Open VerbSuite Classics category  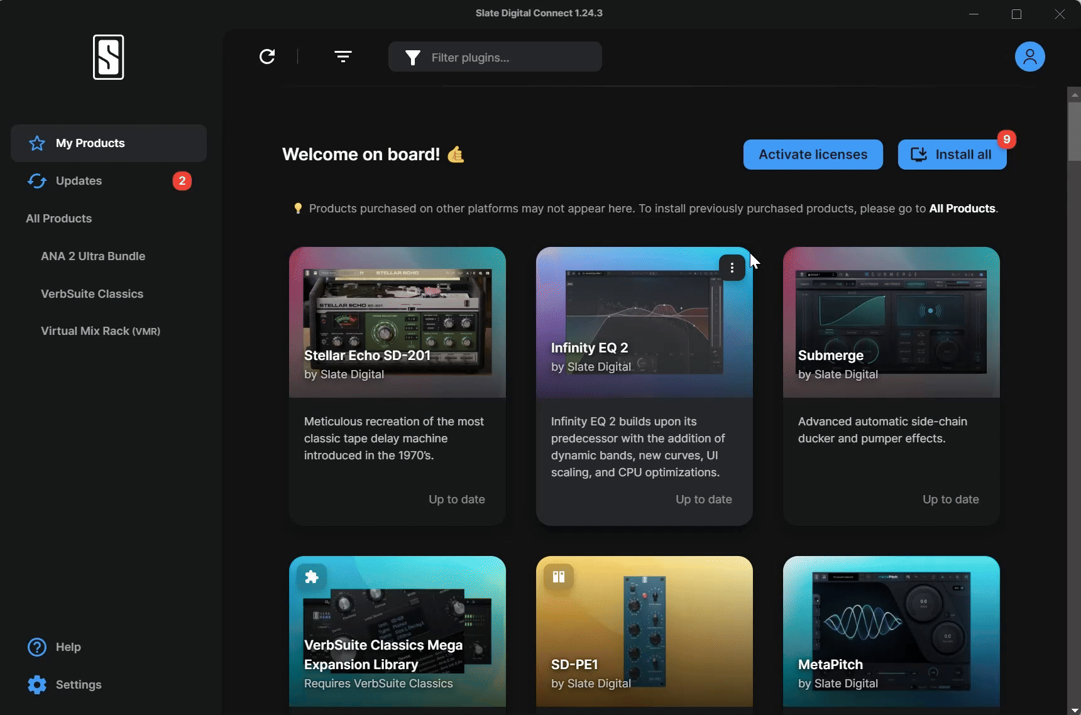pyautogui.click(x=92, y=294)
